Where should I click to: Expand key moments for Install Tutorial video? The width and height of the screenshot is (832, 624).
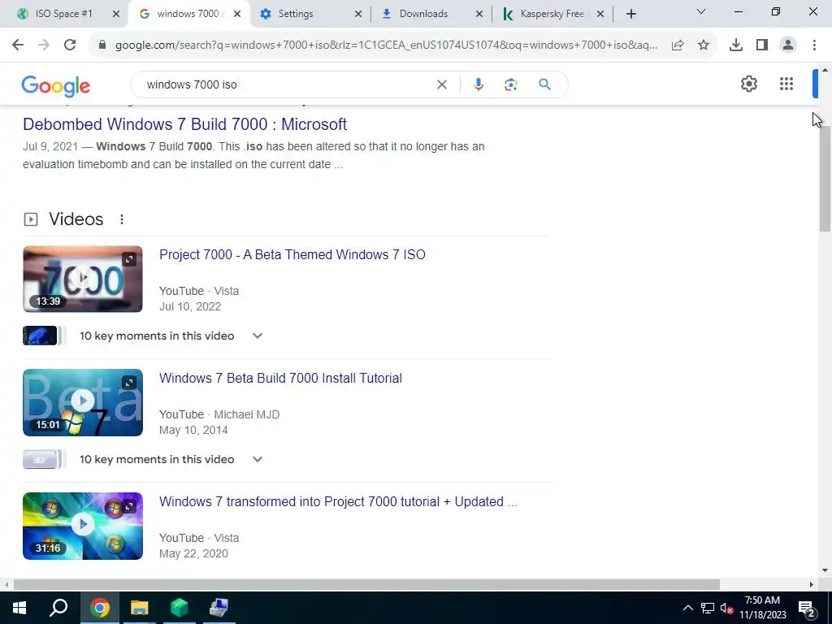click(258, 460)
